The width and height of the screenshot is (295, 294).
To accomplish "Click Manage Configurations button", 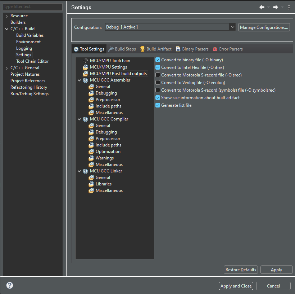I will pyautogui.click(x=264, y=27).
